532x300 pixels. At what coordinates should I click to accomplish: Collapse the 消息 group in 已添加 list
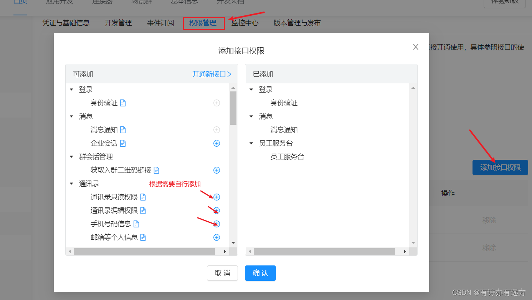251,116
